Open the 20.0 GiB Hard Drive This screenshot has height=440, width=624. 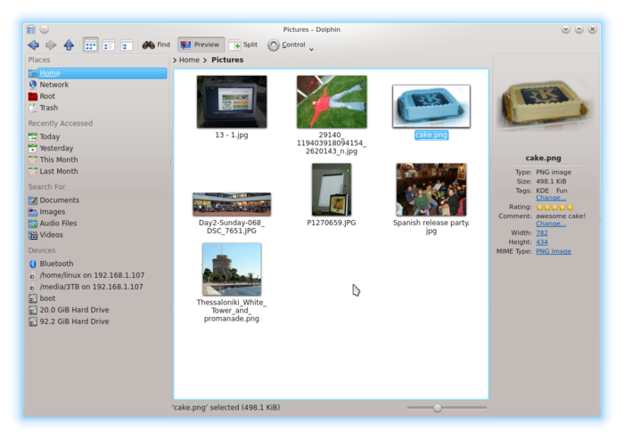(74, 310)
